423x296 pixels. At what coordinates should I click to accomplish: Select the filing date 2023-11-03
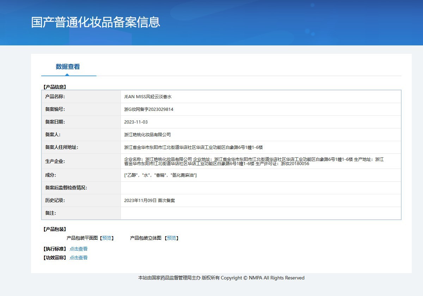coord(136,122)
